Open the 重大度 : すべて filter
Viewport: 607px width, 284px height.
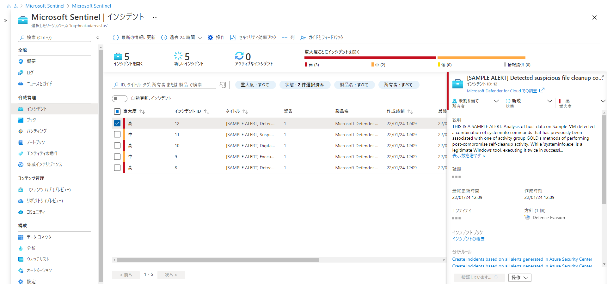pyautogui.click(x=255, y=85)
